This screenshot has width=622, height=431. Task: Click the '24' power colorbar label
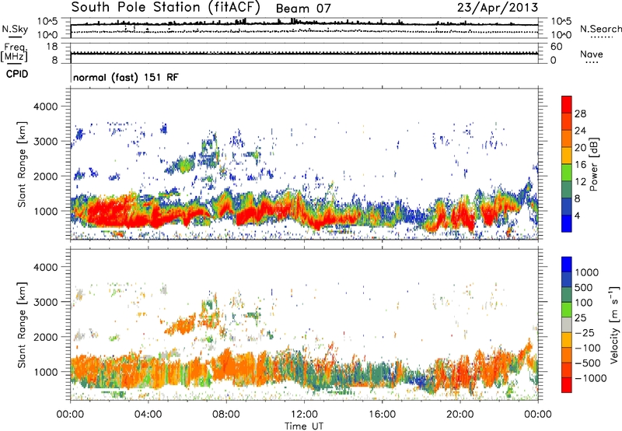coord(580,131)
